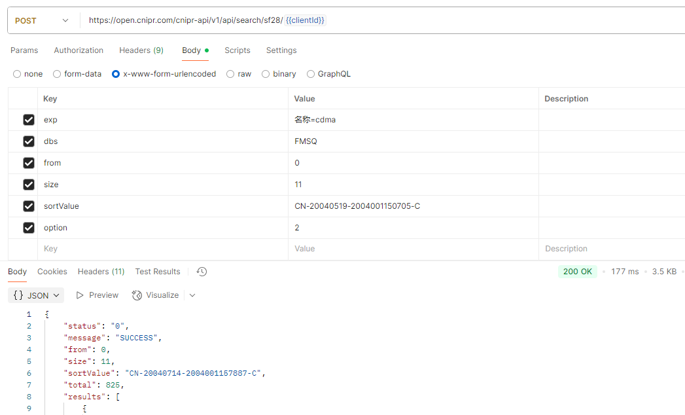Uncheck the exp parameter checkbox

point(29,120)
